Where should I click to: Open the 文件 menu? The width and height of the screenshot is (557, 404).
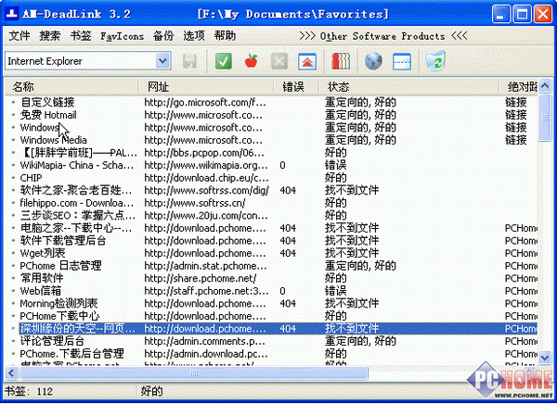(19, 36)
